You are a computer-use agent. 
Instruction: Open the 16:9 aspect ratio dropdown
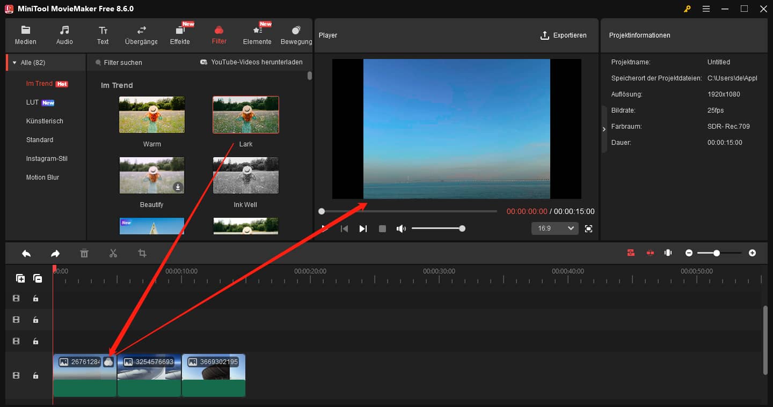[x=555, y=228]
